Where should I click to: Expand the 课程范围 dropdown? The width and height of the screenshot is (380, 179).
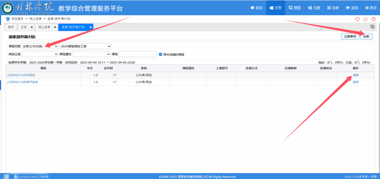pyautogui.click(x=40, y=46)
